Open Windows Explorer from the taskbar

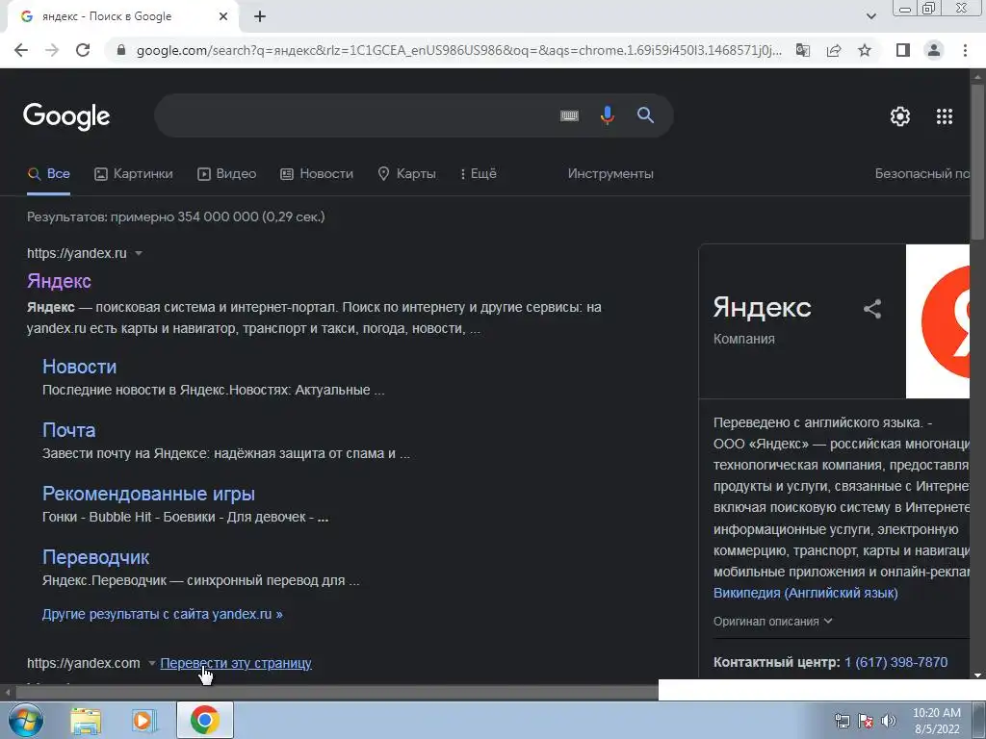pos(86,721)
